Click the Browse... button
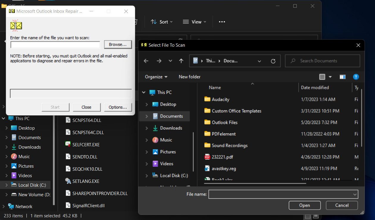Image resolution: width=375 pixels, height=220 pixels. tap(118, 45)
